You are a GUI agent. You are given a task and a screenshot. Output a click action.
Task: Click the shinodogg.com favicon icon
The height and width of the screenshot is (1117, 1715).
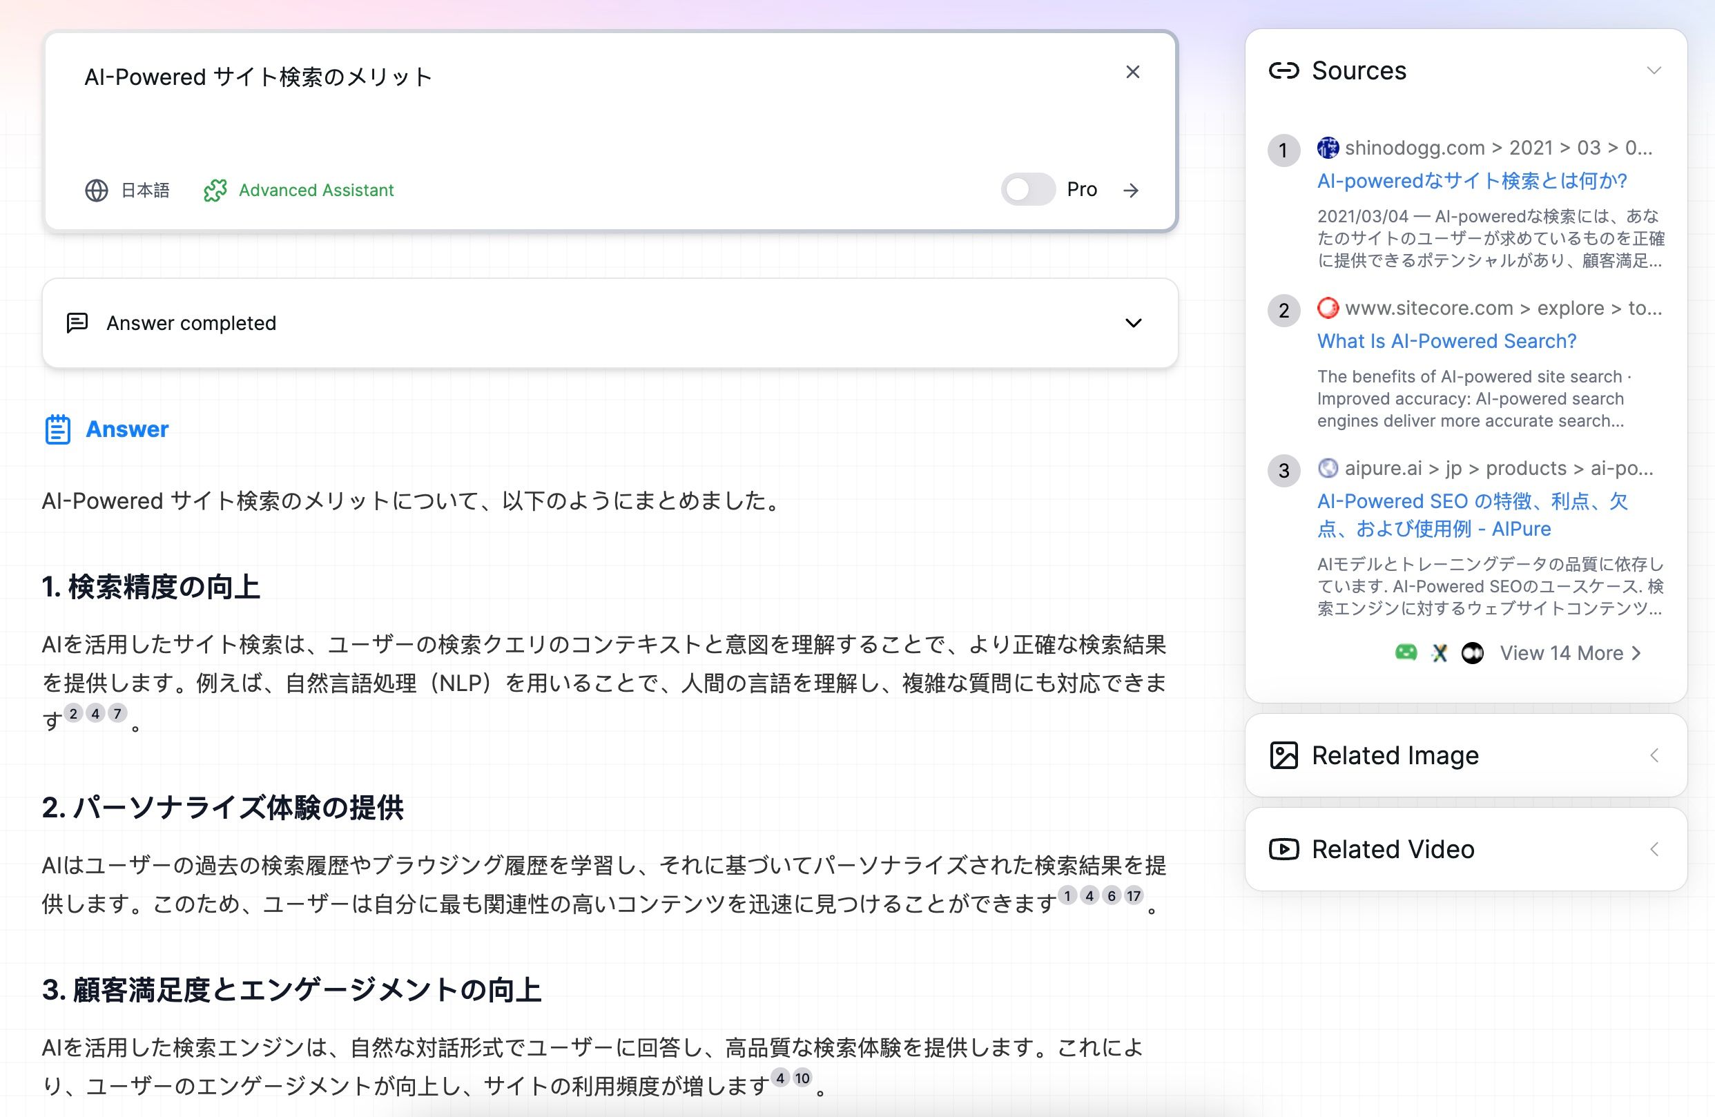1328,148
